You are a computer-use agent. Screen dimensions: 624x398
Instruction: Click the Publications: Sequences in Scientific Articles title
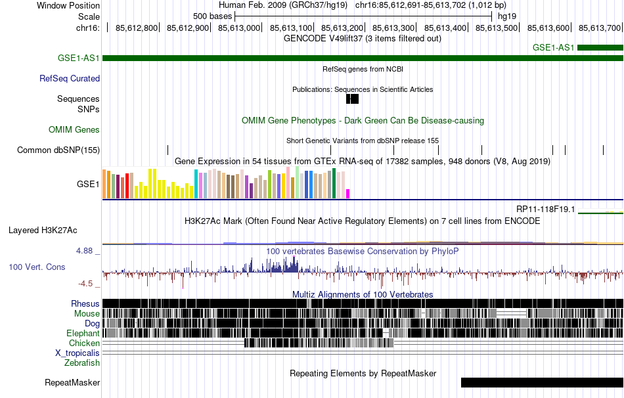click(363, 89)
